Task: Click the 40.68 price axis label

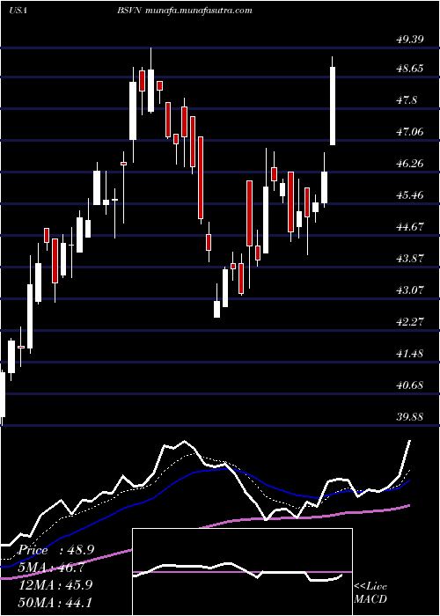Action: pos(409,385)
